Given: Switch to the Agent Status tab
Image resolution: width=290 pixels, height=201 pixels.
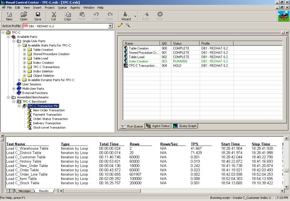Looking at the screenshot, I should pyautogui.click(x=158, y=126).
